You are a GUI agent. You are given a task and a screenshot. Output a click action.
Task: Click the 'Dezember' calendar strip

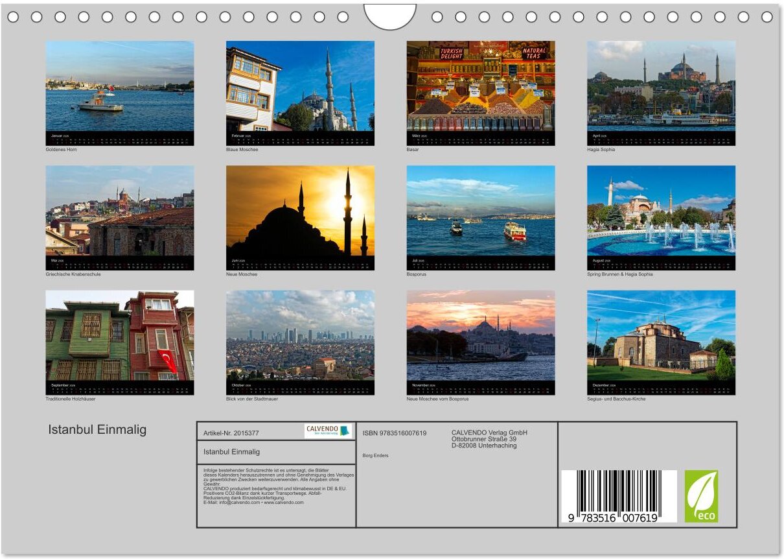(661, 388)
